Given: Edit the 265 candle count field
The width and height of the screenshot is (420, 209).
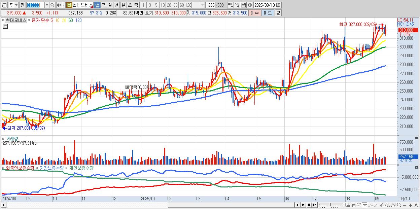Looking at the screenshot, I should tap(210, 5).
